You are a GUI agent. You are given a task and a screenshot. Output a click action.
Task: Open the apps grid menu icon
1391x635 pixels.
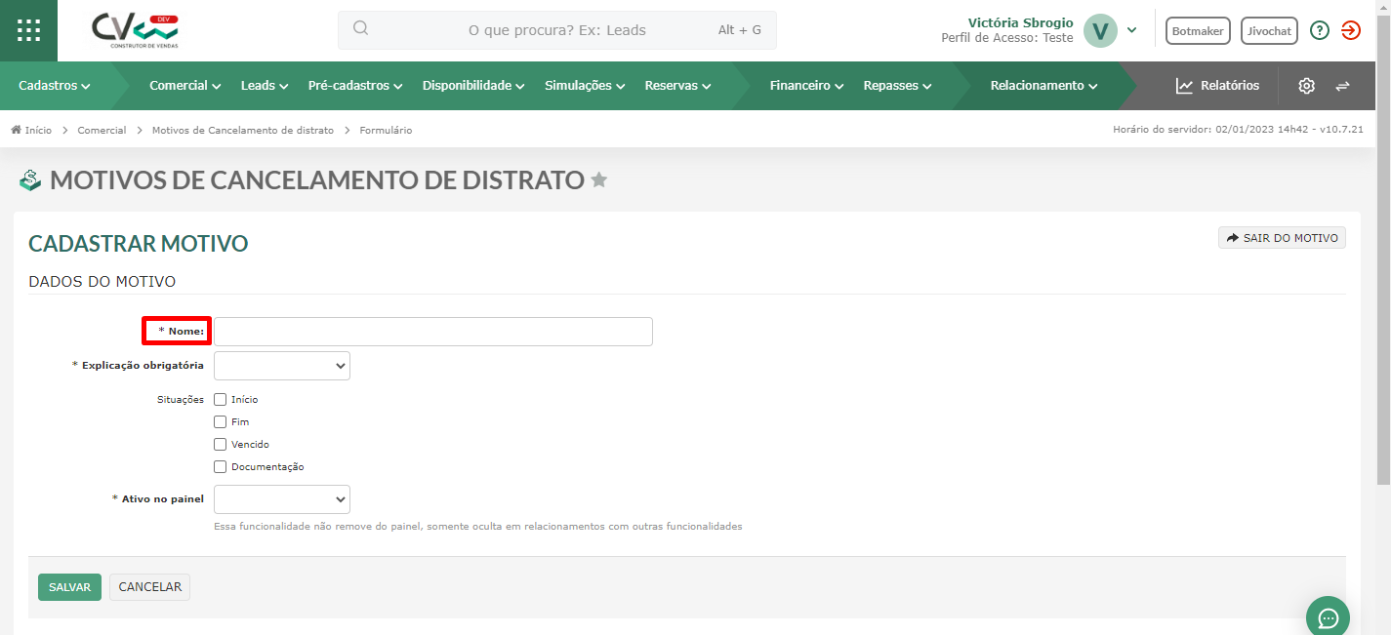click(x=29, y=29)
